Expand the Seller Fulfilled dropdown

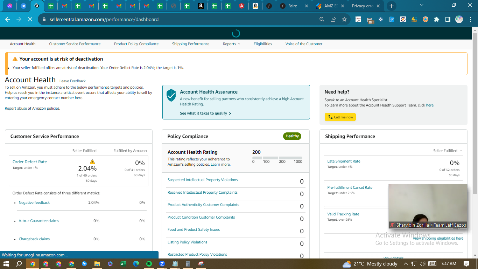click(x=448, y=151)
